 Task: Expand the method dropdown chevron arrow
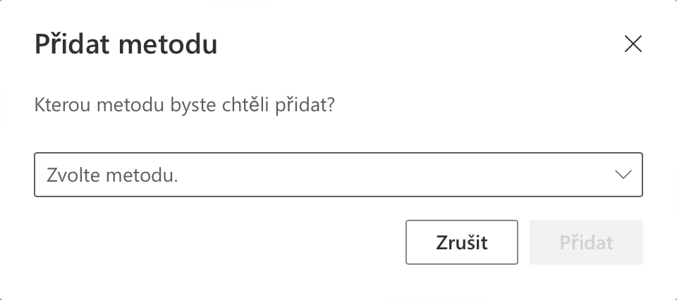pyautogui.click(x=623, y=175)
